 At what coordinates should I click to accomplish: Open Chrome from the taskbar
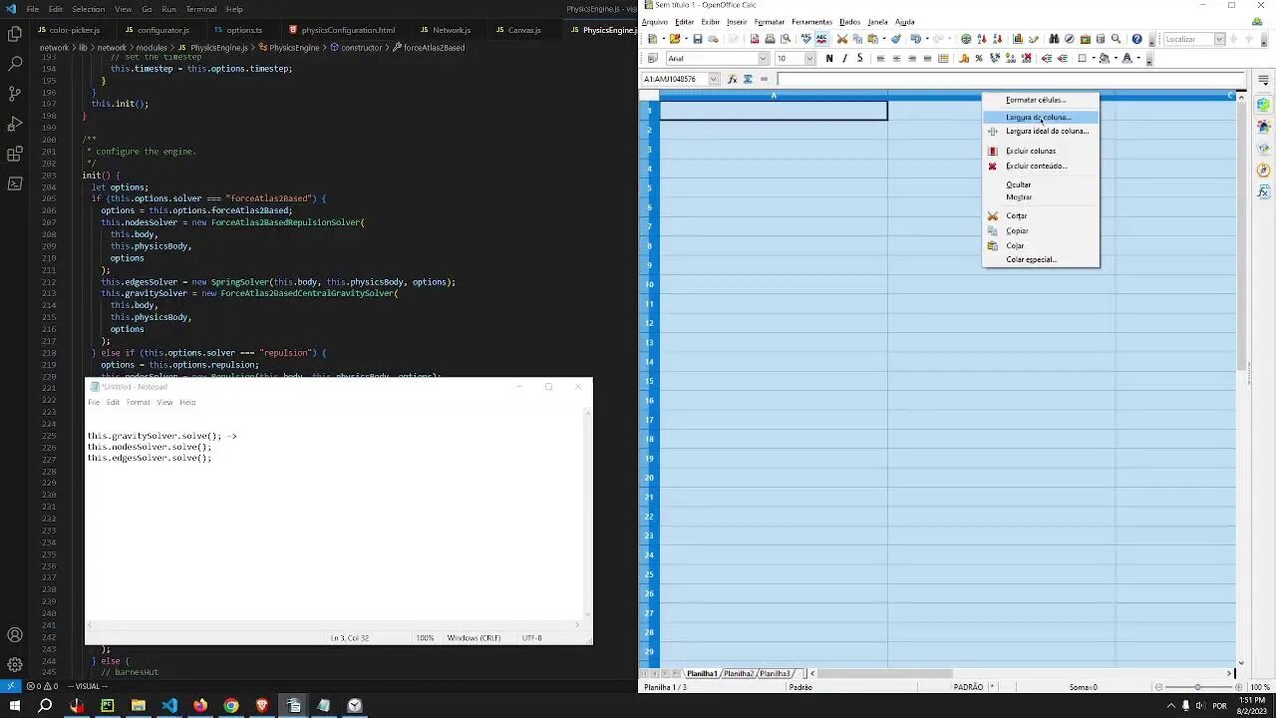tap(231, 705)
